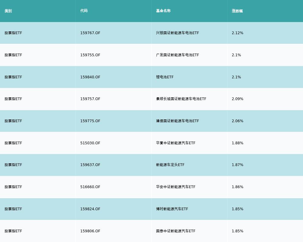Click the 类别 column header
The image size is (303, 242).
(x=8, y=11)
